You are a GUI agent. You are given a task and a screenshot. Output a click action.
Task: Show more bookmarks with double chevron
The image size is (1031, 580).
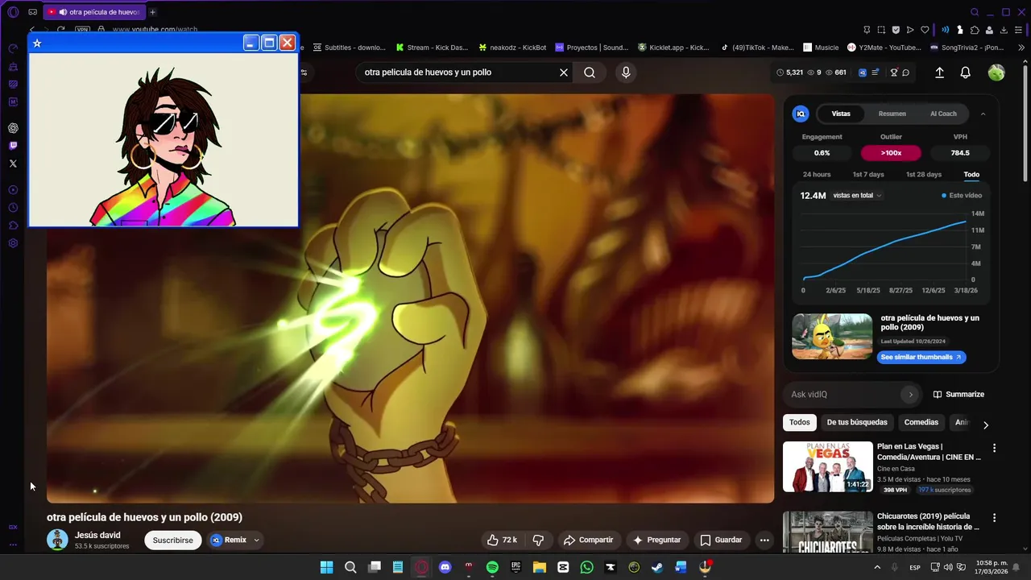click(x=1021, y=48)
